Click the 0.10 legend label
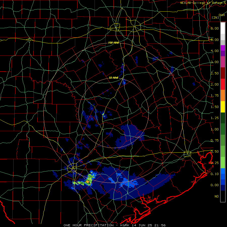 [x=215, y=174]
